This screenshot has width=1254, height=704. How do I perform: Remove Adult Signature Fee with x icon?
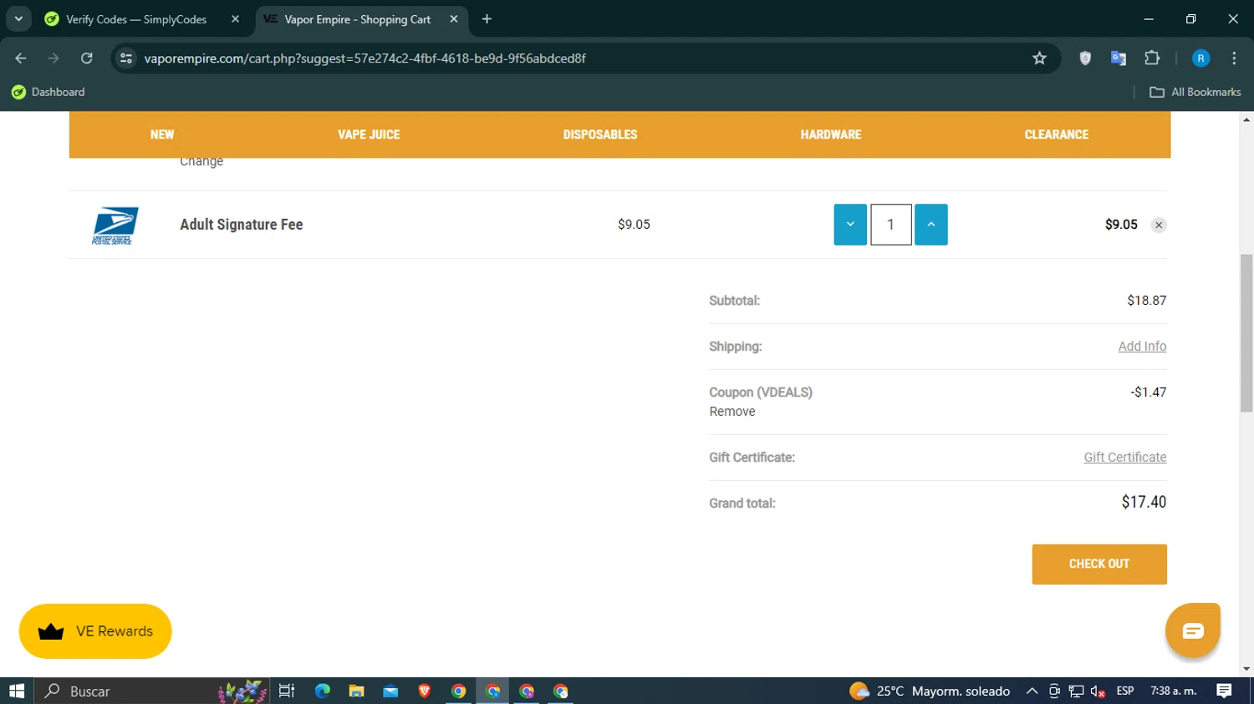pyautogui.click(x=1159, y=225)
